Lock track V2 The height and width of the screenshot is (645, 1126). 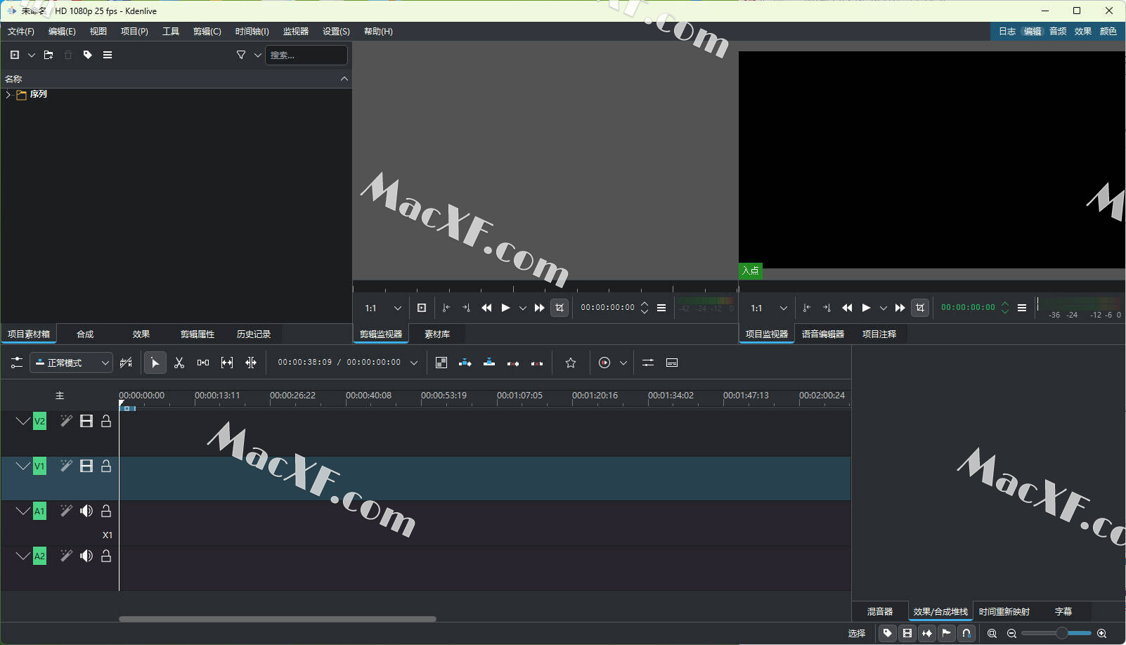pyautogui.click(x=106, y=421)
